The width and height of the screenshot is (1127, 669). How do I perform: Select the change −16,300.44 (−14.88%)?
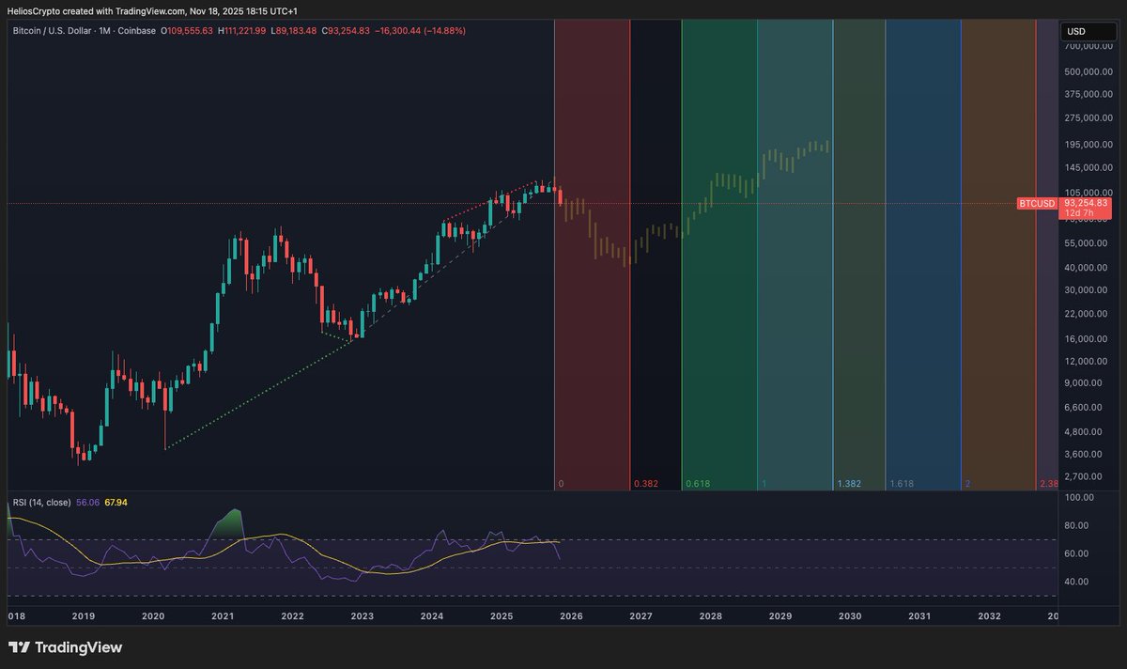click(420, 31)
